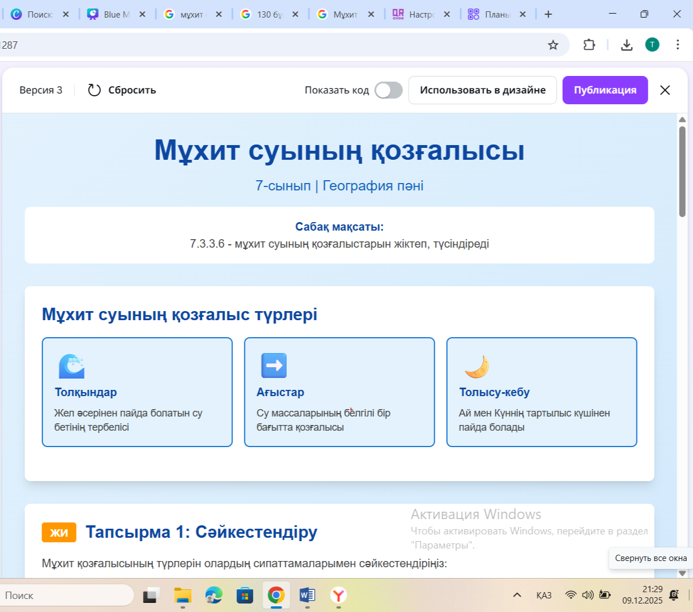693x612 pixels.
Task: Close the Blue M tab
Action: pos(142,14)
